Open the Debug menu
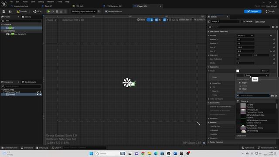The image size is (279, 157). tap(41, 2)
